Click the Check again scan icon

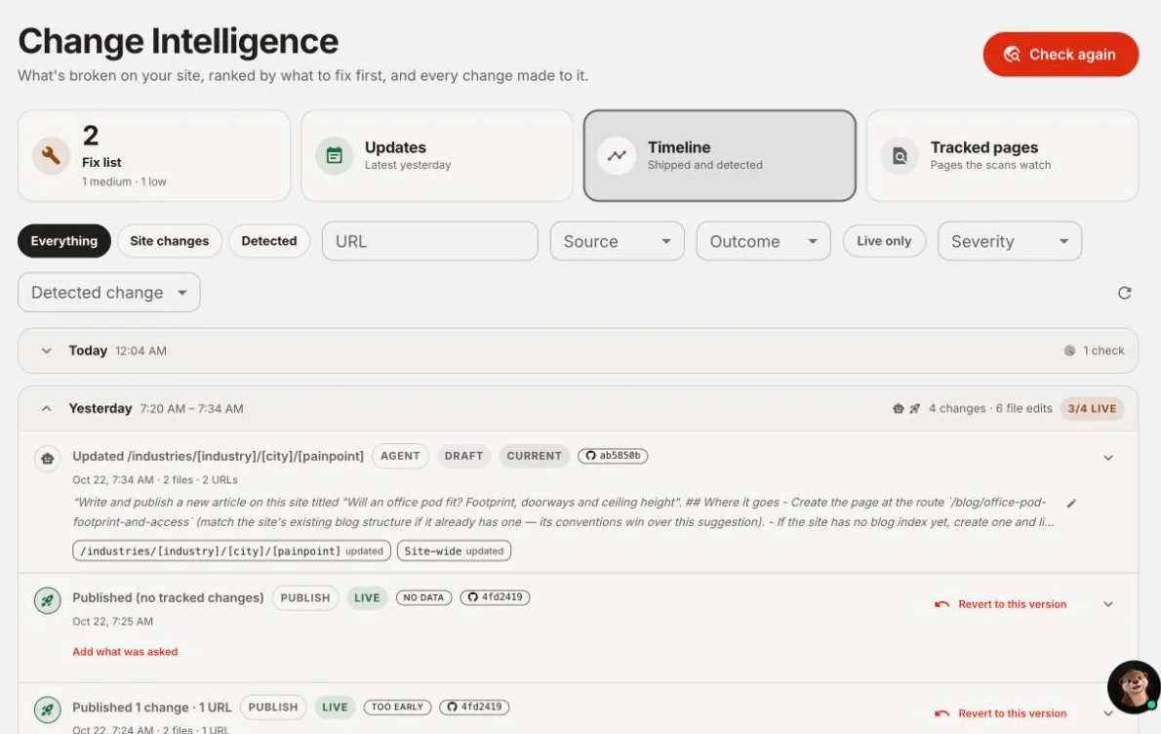click(x=1012, y=54)
